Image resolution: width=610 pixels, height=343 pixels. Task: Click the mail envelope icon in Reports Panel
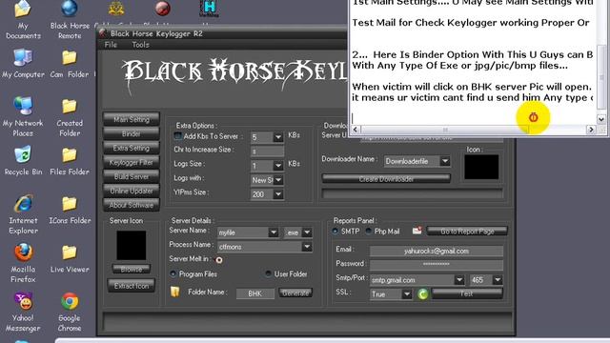coord(417,231)
